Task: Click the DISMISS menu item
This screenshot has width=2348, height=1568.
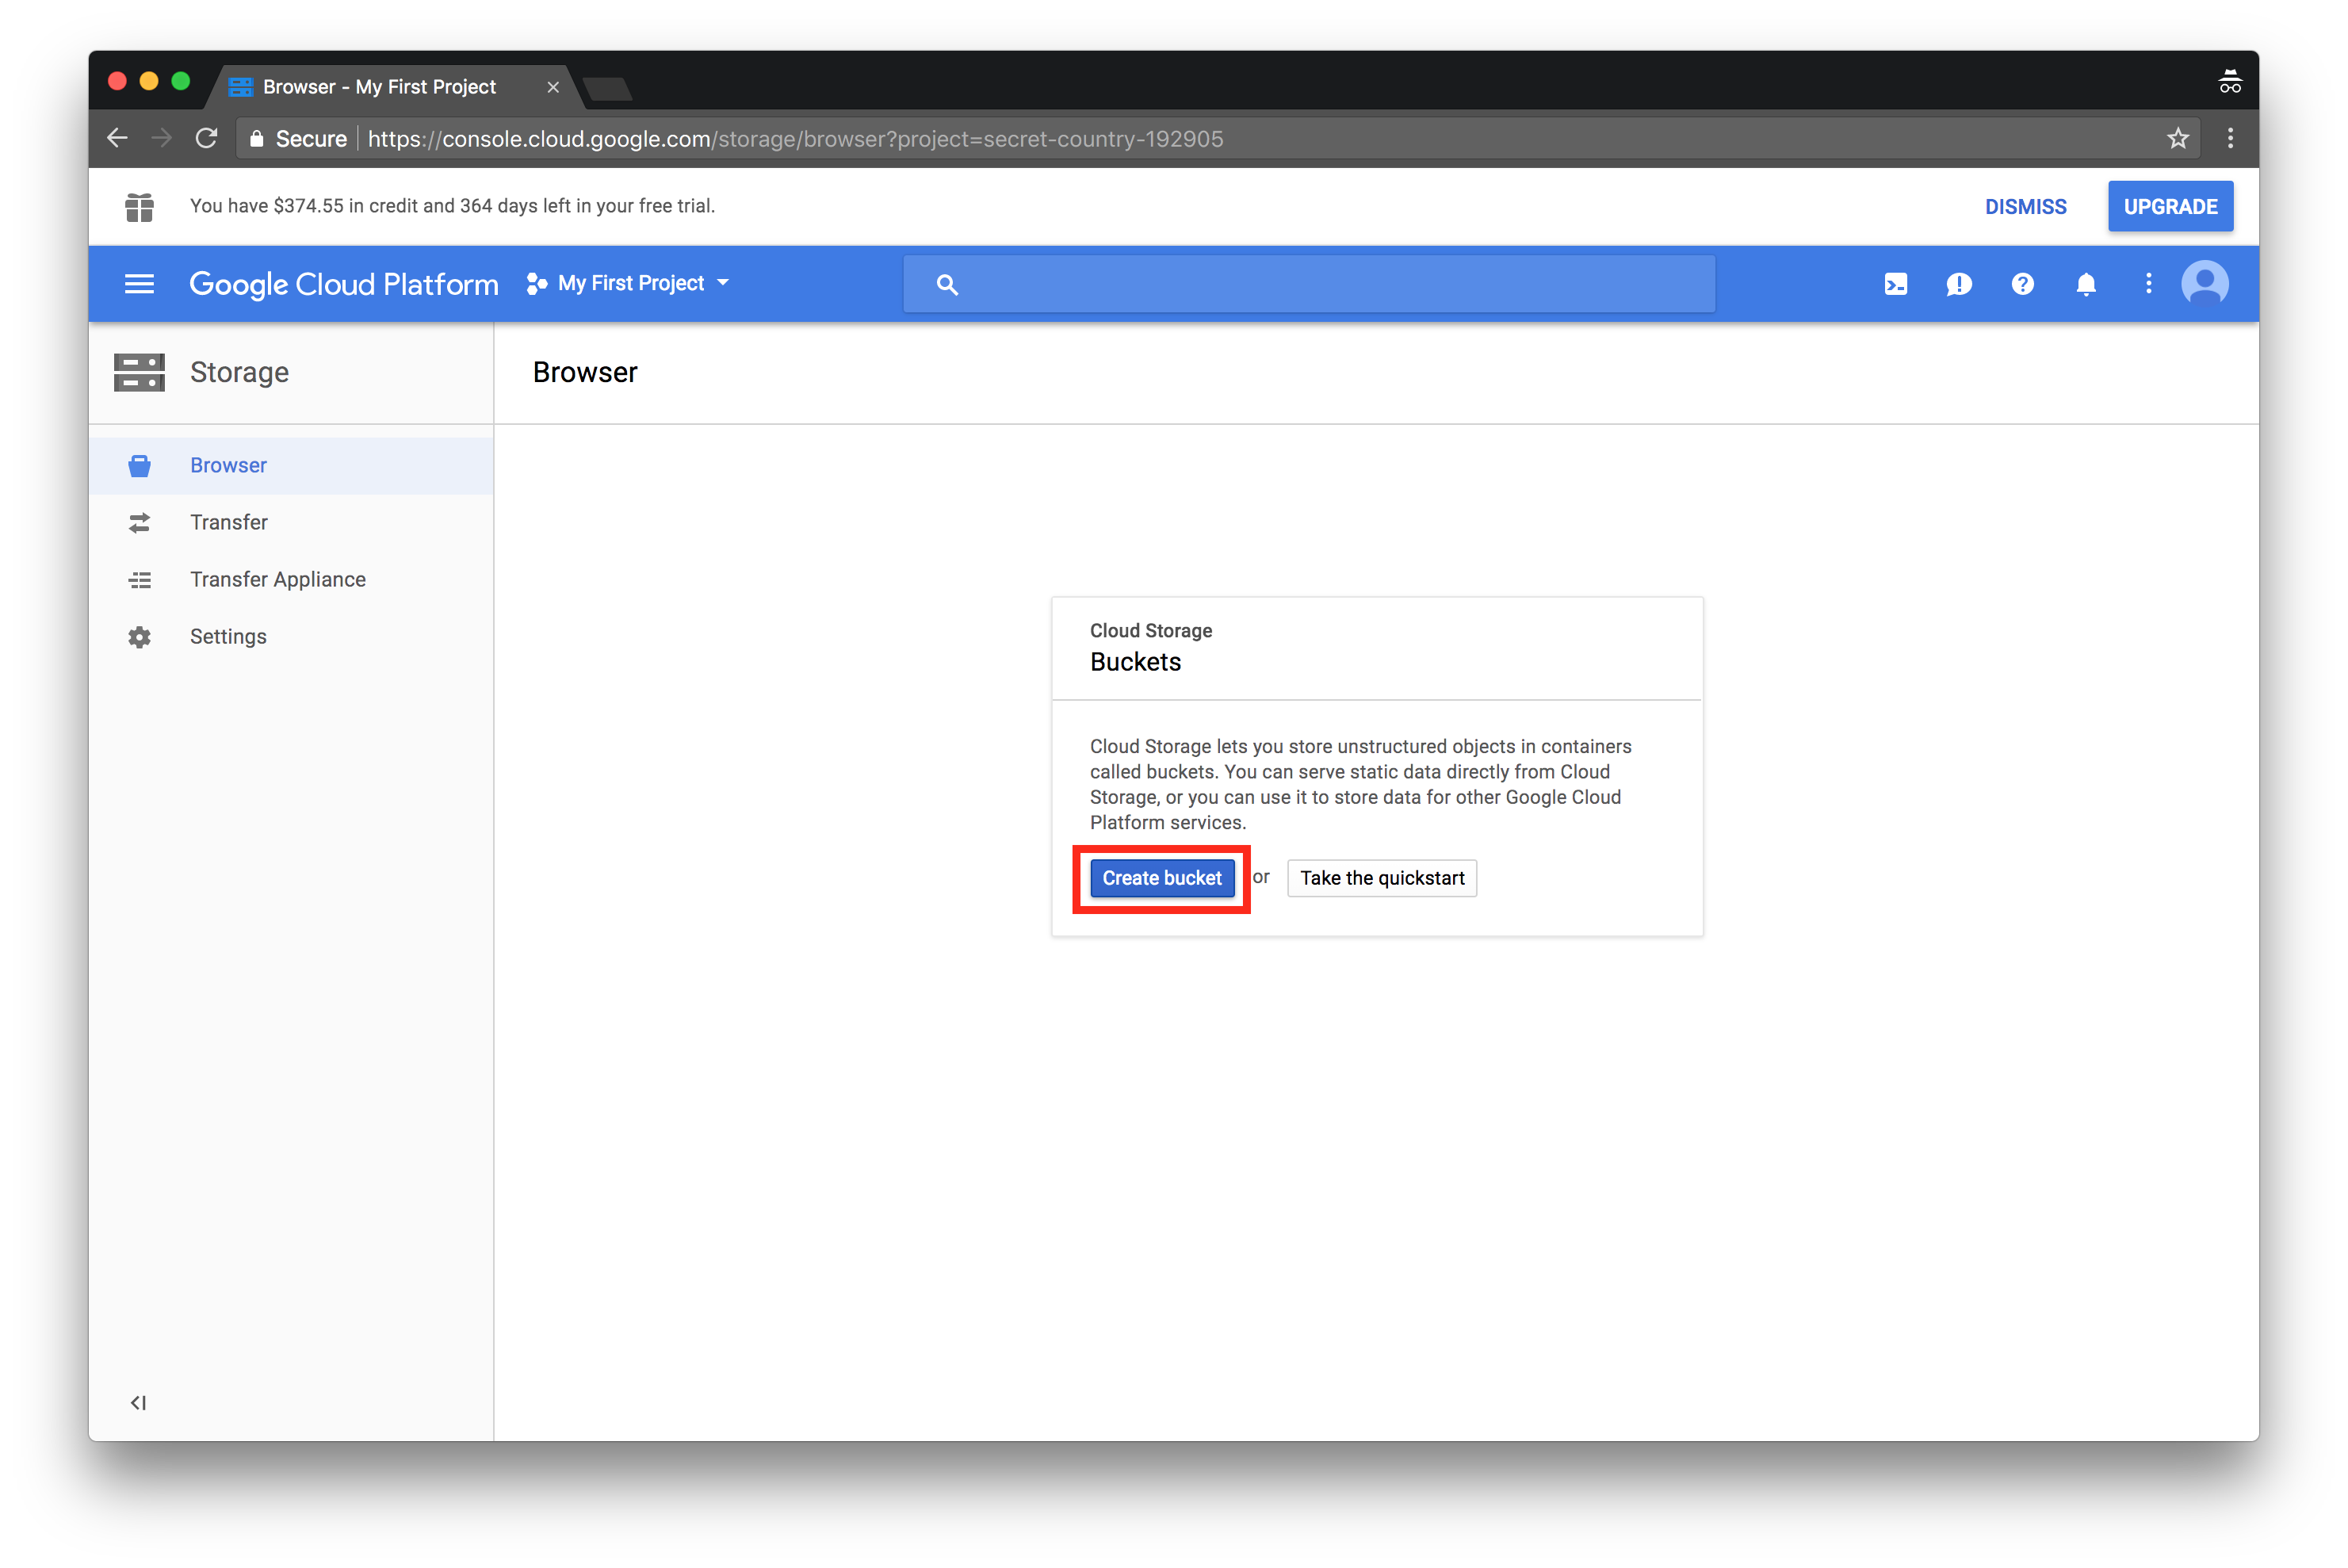Action: point(2026,205)
